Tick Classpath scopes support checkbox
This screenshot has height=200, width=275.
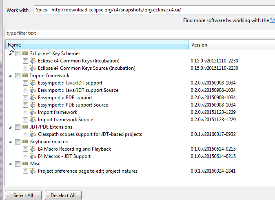click(x=25, y=134)
